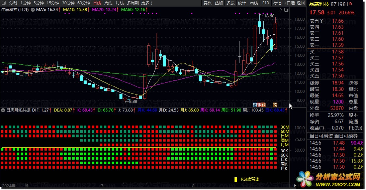Screen dimensions: 366x190
Task: Click the 18.60 high price label
Action: point(269,16)
